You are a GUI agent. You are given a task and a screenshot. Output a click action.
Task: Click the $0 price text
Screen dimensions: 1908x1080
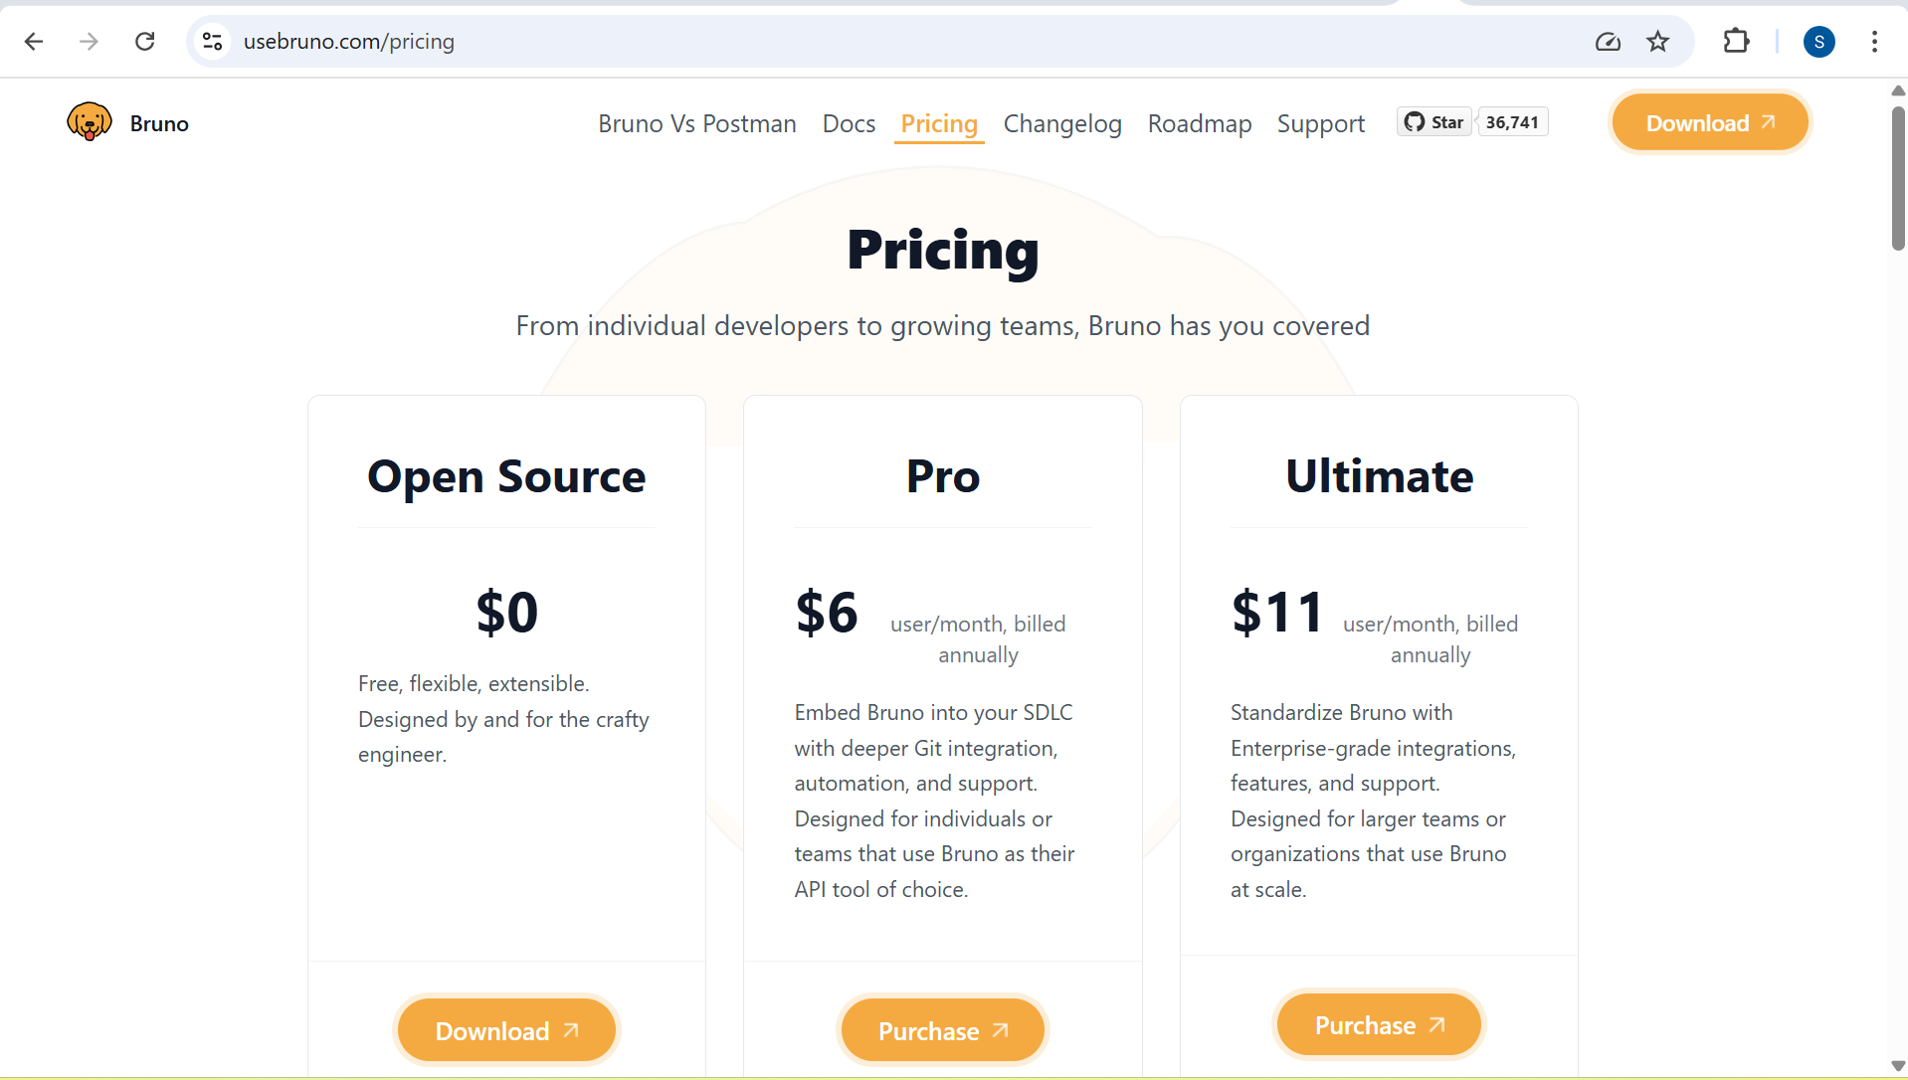[x=506, y=612]
